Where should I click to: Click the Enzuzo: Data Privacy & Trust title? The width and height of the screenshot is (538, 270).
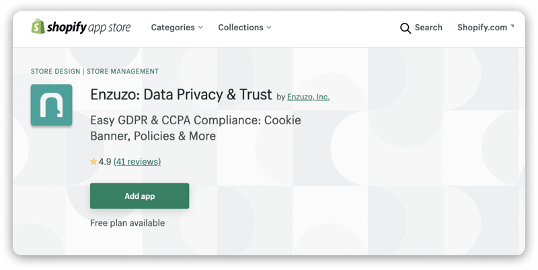tap(181, 95)
